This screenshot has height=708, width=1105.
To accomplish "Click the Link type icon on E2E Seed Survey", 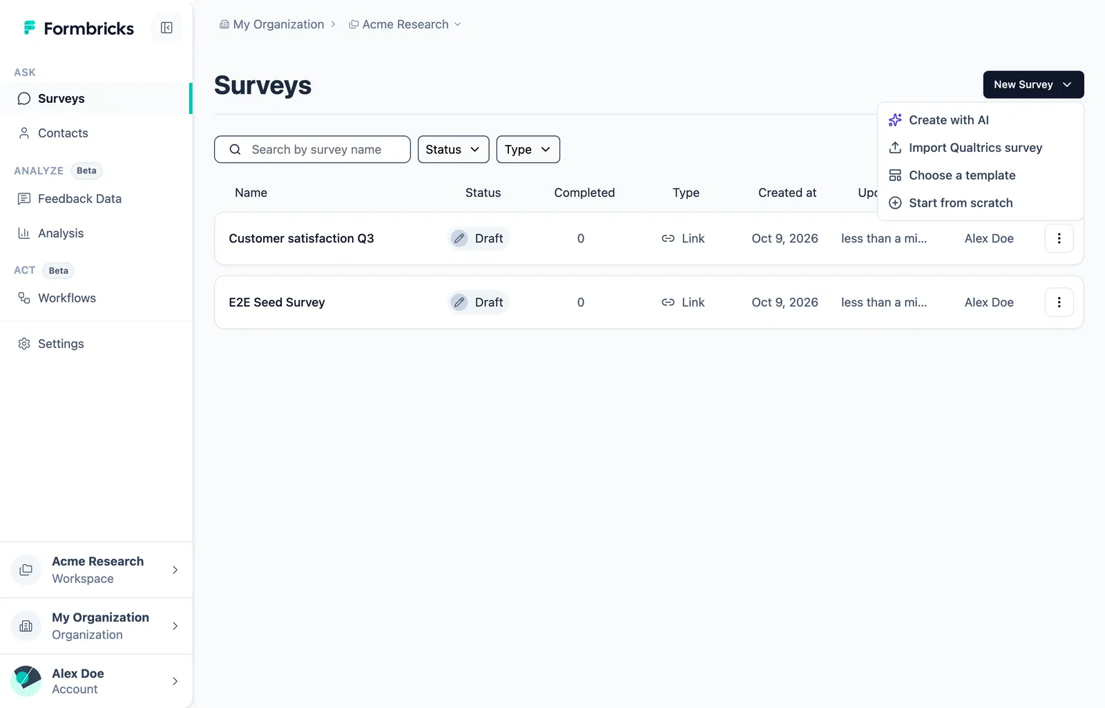I will (668, 303).
